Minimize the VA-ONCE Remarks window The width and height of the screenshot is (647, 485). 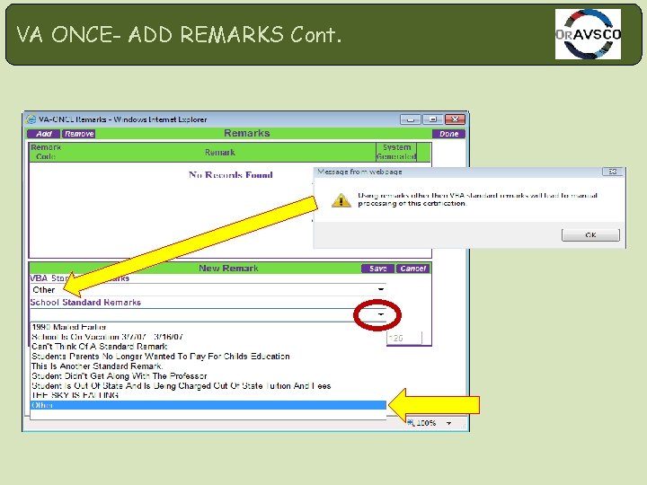(x=410, y=119)
